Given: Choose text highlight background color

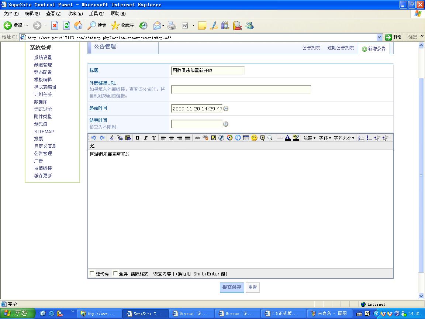Looking at the screenshot, I should pyautogui.click(x=296, y=138).
